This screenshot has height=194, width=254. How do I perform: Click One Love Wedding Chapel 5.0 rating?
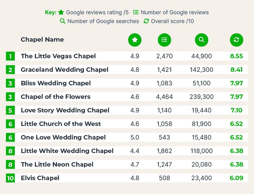point(135,137)
